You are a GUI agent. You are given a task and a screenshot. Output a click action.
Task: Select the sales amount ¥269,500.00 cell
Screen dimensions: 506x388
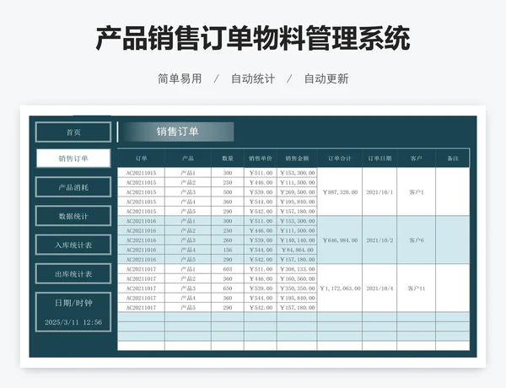click(297, 192)
